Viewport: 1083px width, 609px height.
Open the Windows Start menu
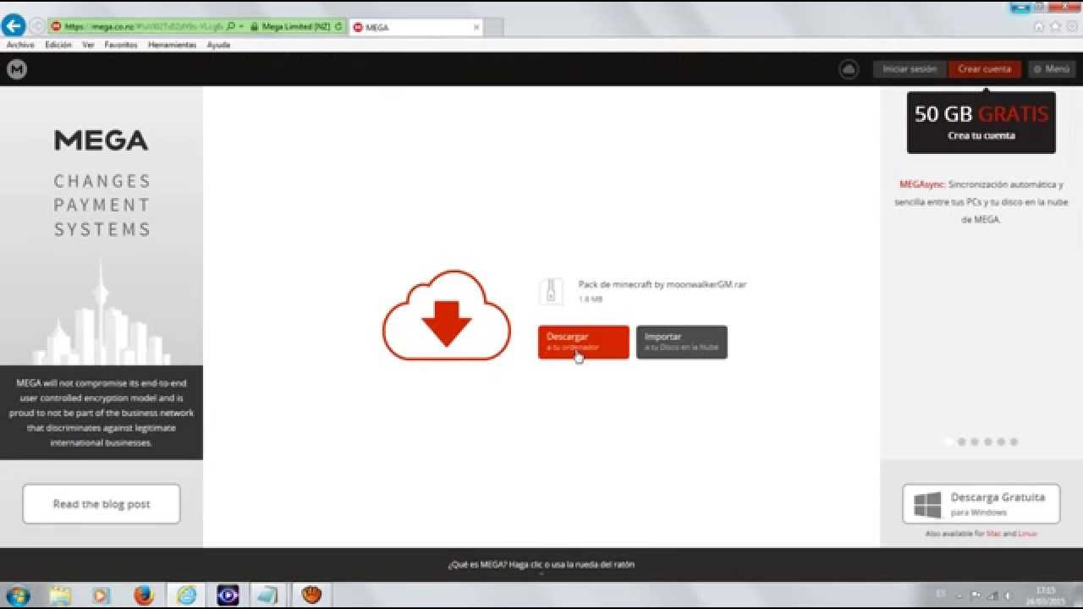coord(17,595)
